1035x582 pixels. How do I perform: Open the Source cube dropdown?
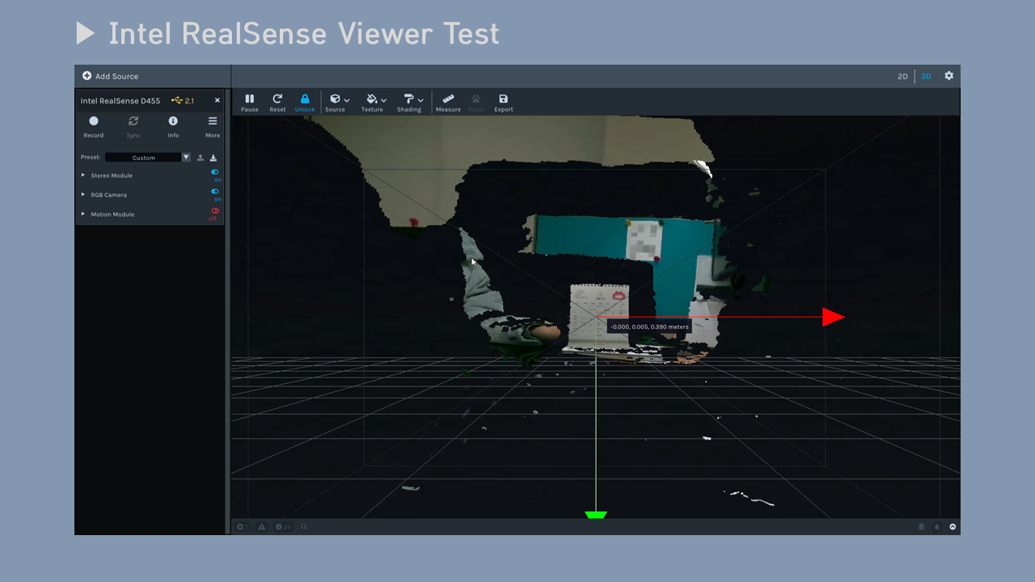[x=339, y=99]
